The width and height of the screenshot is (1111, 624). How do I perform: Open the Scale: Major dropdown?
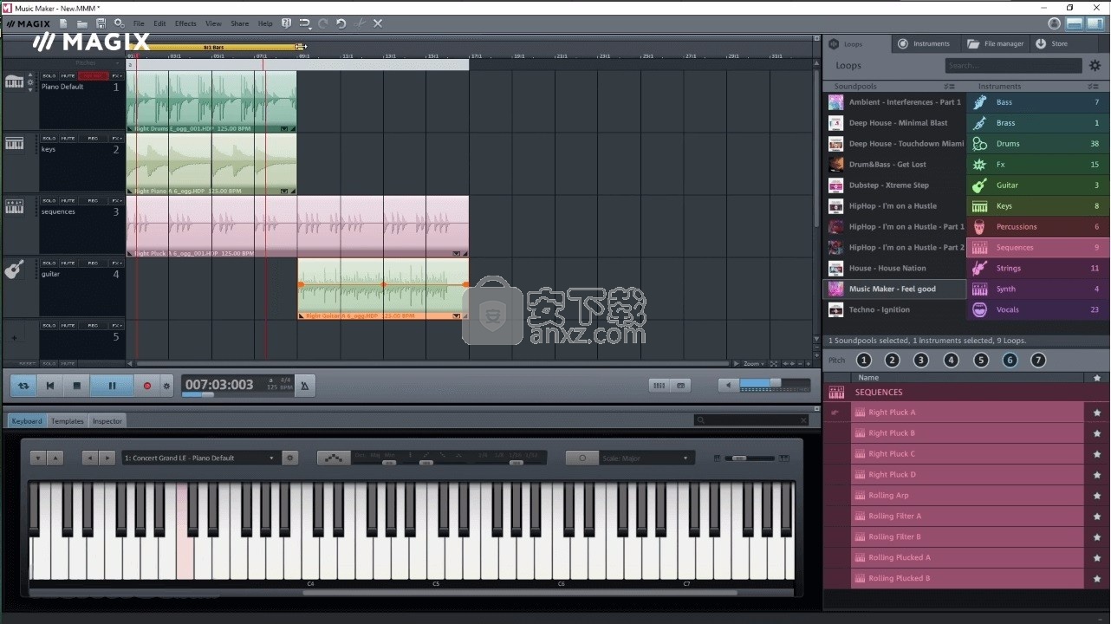pyautogui.click(x=647, y=458)
